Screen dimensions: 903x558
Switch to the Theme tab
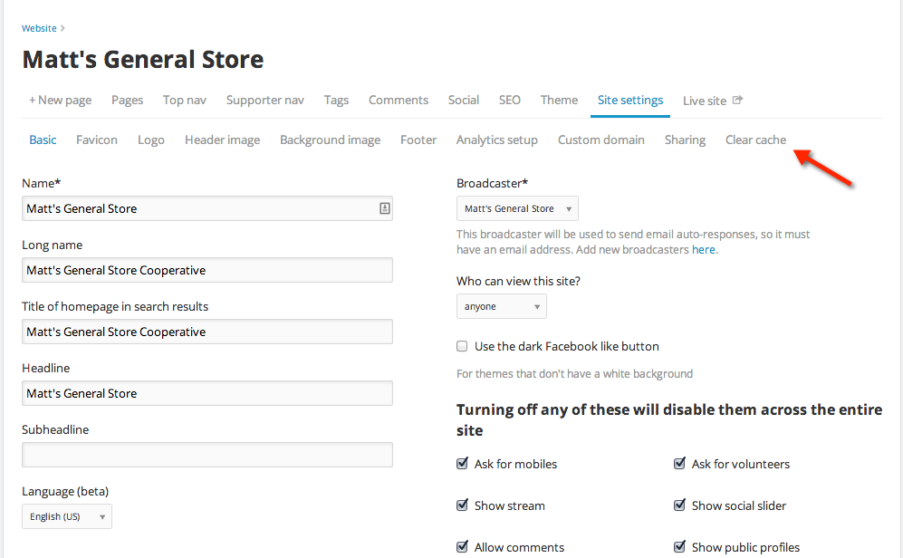click(x=559, y=101)
